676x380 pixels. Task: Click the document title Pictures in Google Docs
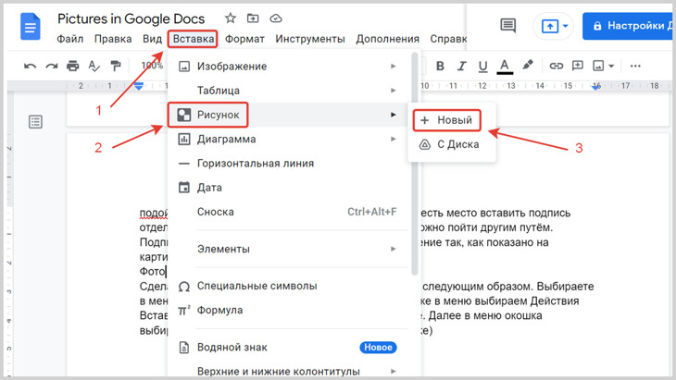(131, 18)
